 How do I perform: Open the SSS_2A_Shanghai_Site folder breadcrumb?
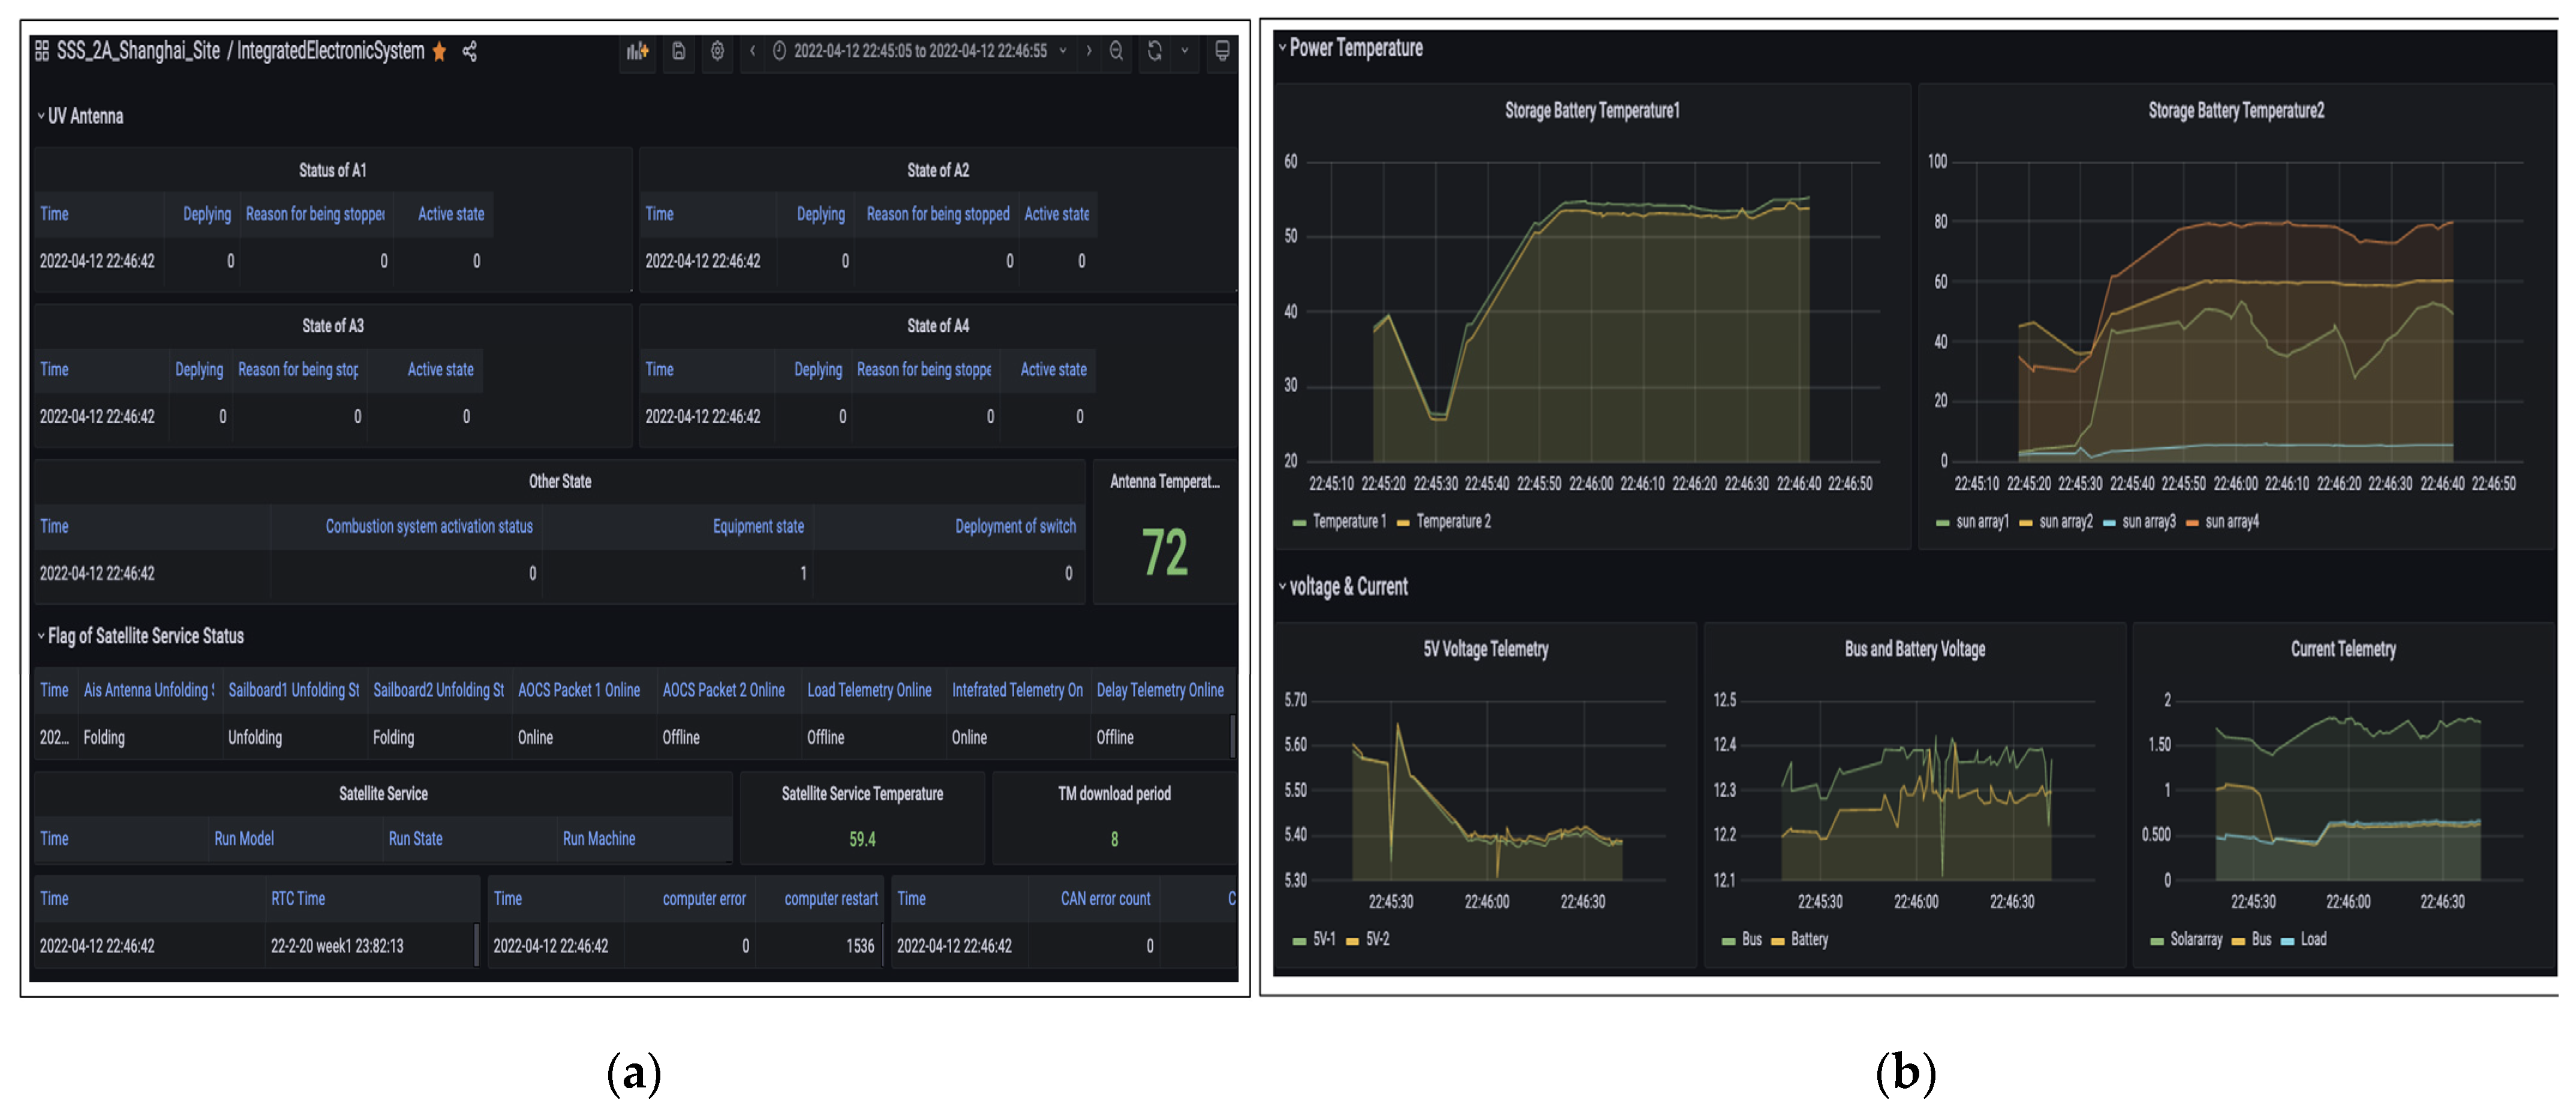[138, 51]
